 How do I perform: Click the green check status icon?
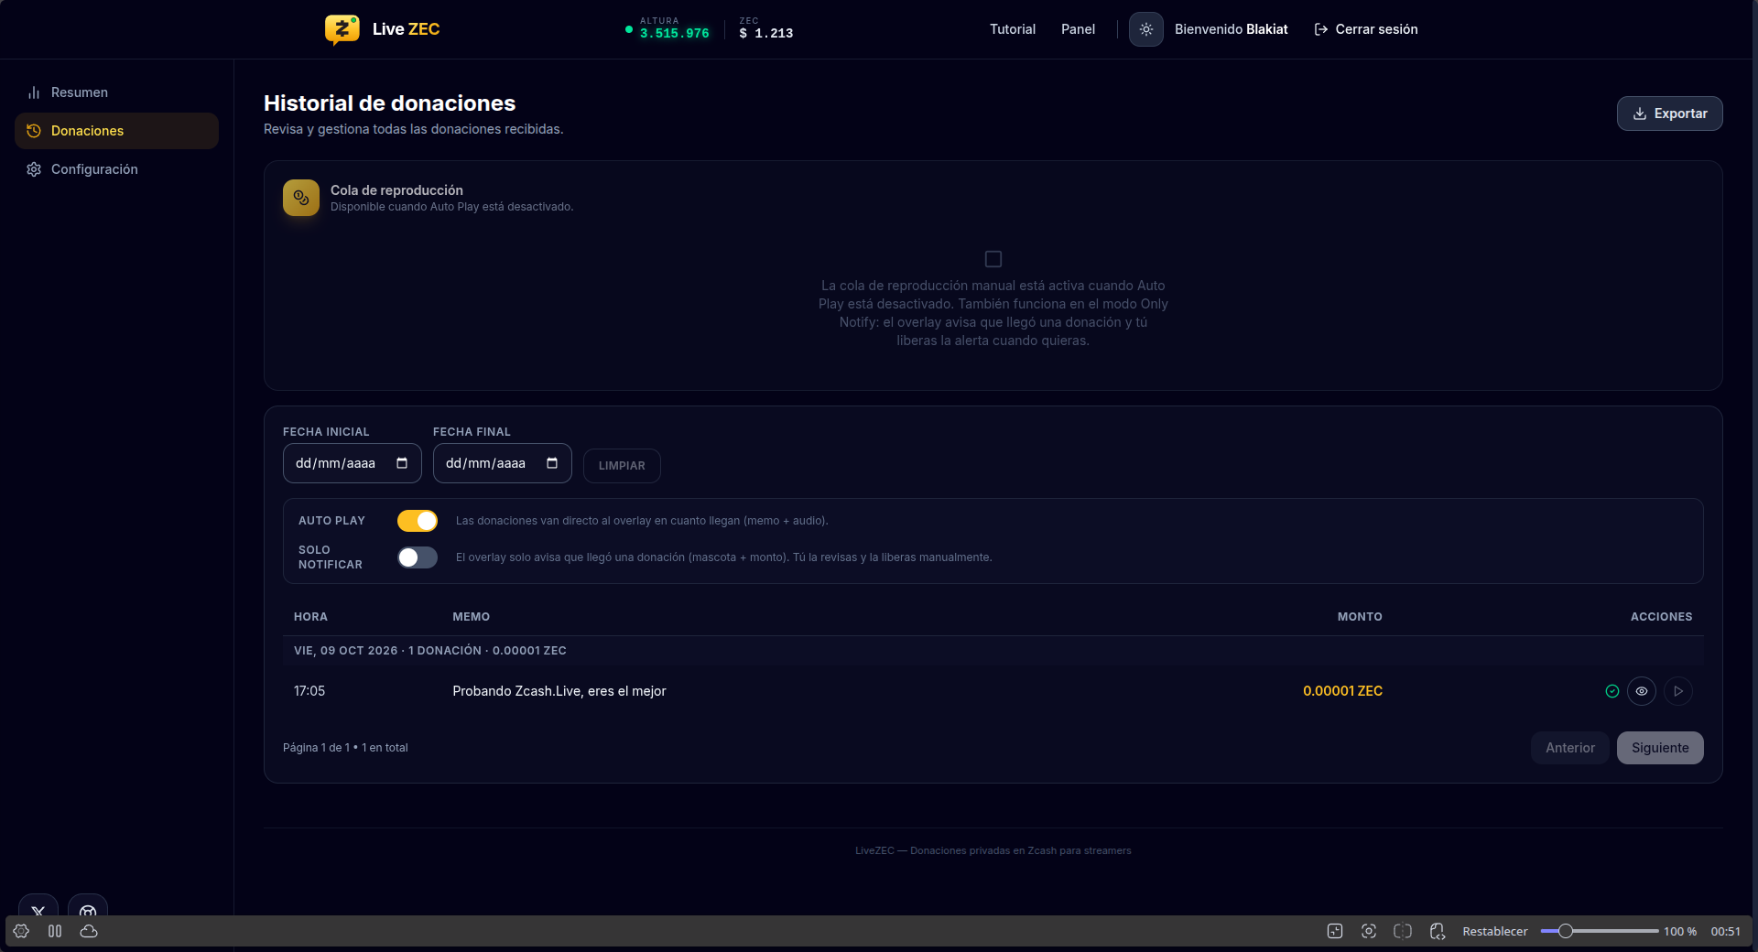point(1612,691)
